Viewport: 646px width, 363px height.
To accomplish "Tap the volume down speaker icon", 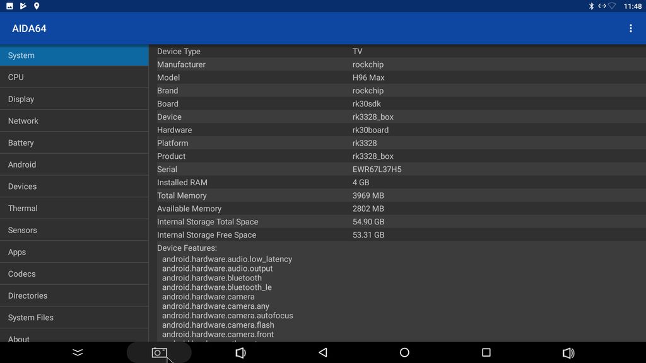I will point(240,353).
